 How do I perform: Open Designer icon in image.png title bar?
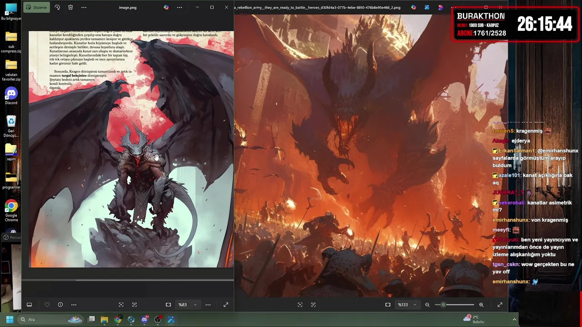tap(166, 7)
